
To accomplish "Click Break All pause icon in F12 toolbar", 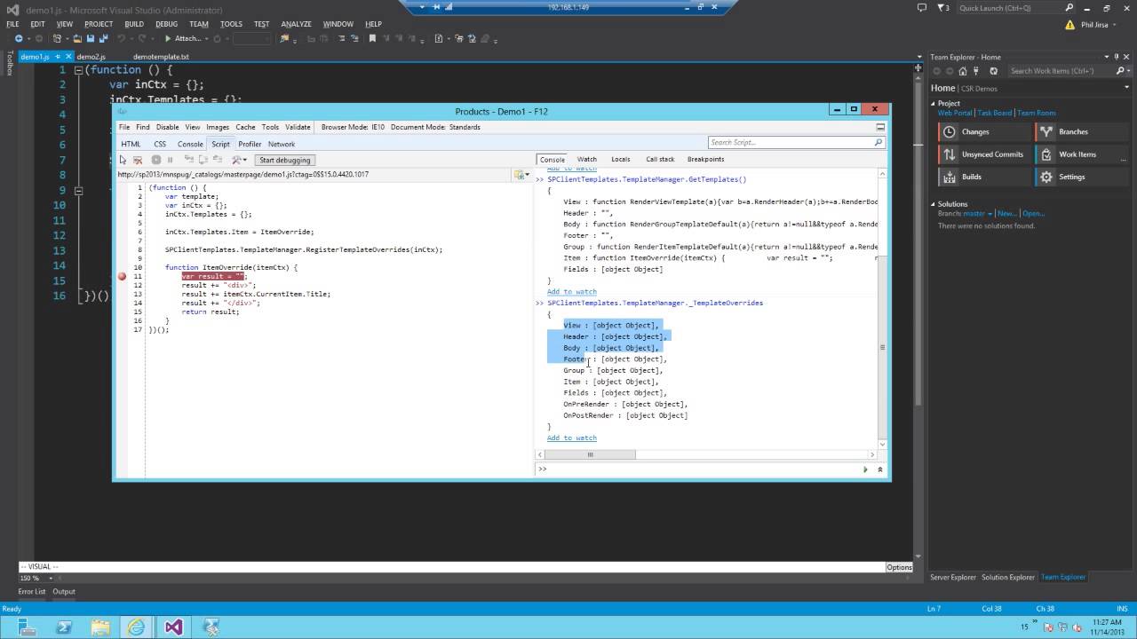I will (171, 160).
